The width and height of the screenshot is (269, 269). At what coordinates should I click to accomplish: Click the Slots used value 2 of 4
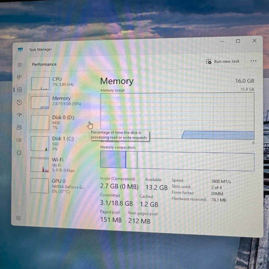(217, 187)
